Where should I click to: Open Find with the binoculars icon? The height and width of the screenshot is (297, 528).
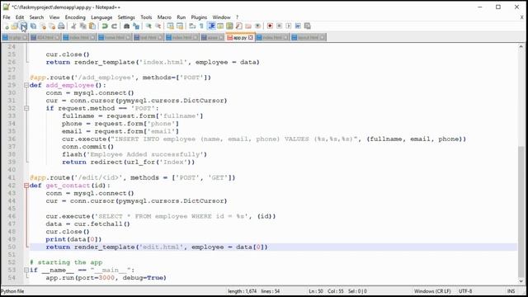point(126,26)
